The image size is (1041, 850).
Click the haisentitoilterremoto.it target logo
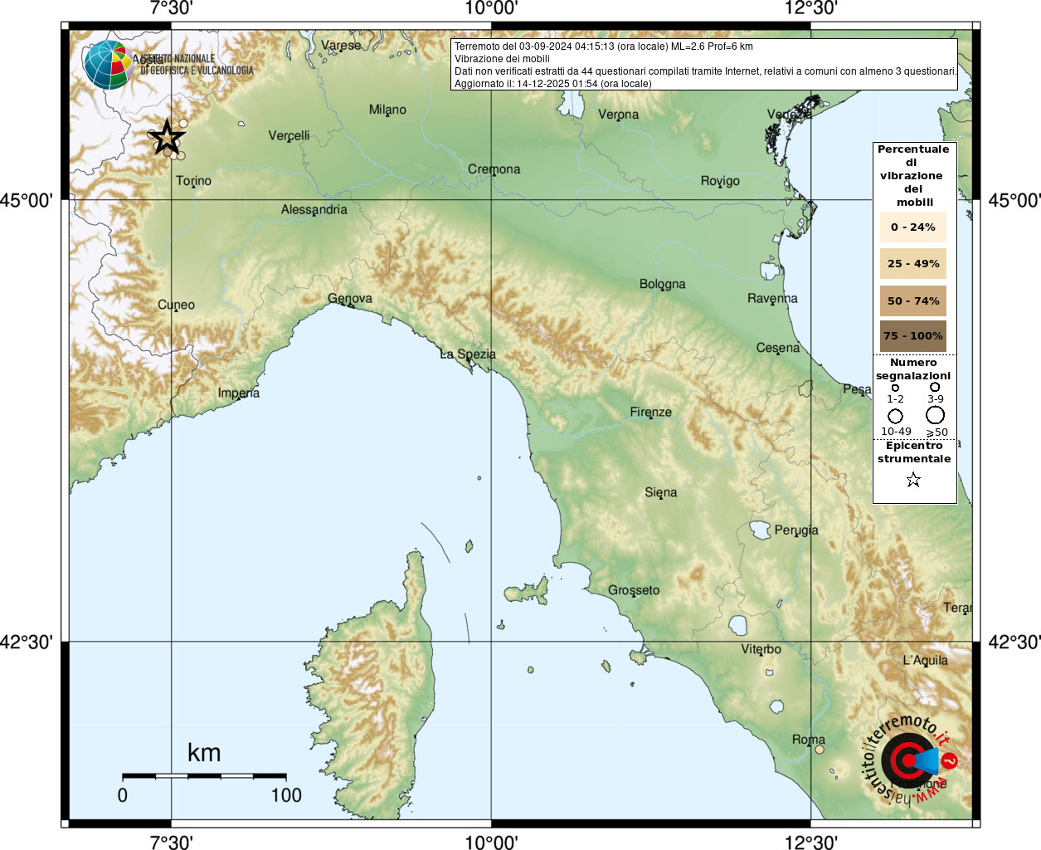(x=909, y=760)
